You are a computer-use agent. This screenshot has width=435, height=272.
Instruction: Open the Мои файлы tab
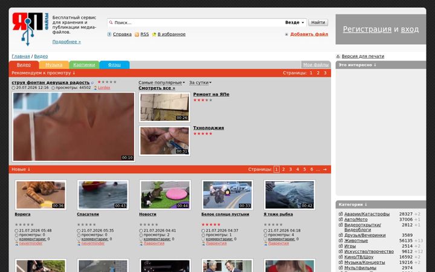[316, 65]
